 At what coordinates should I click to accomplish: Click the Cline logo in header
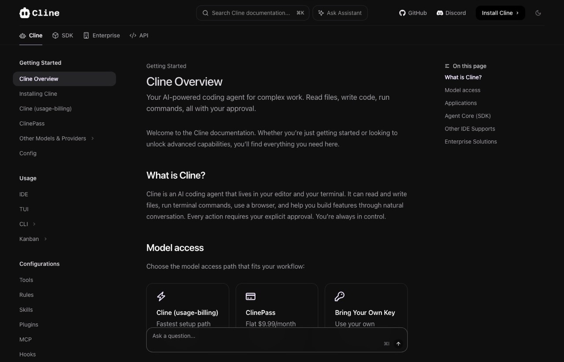click(39, 13)
